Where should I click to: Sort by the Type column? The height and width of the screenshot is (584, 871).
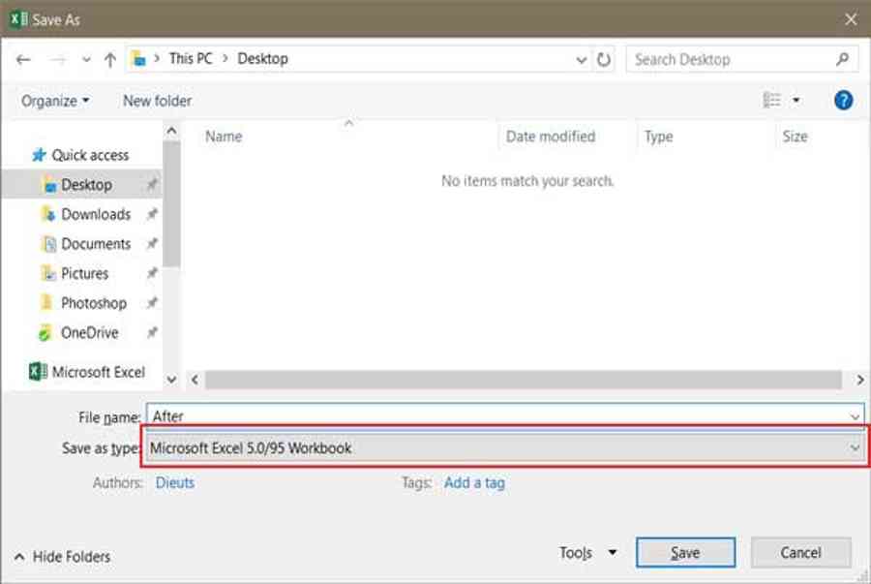[659, 137]
